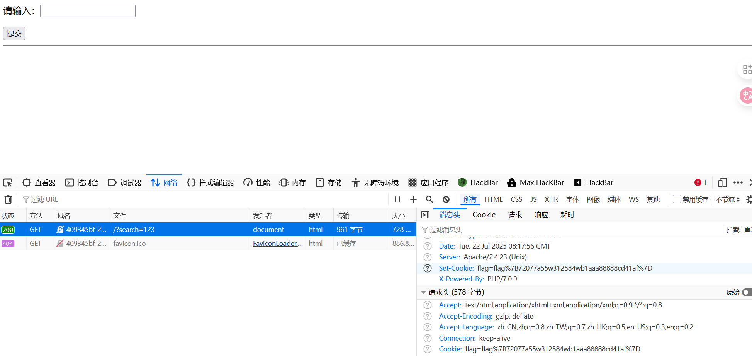Screen dimensions: 752x356
Task: Filter requests by CSS type
Action: point(516,199)
